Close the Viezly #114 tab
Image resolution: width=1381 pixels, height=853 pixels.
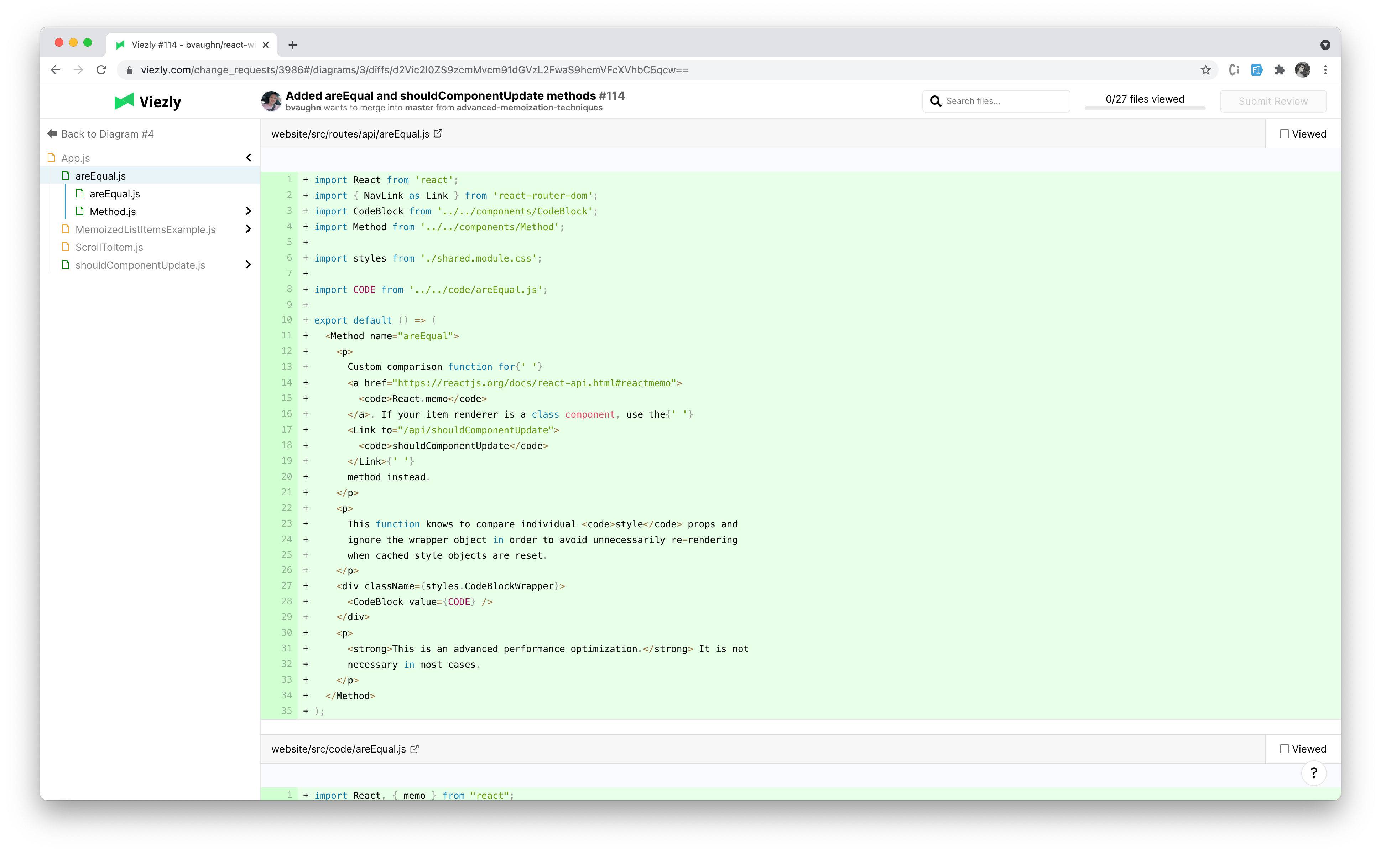point(266,45)
